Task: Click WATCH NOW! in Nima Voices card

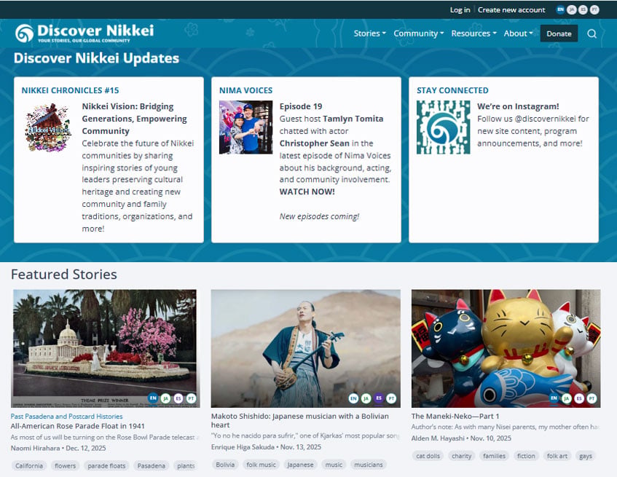Action: [x=307, y=192]
